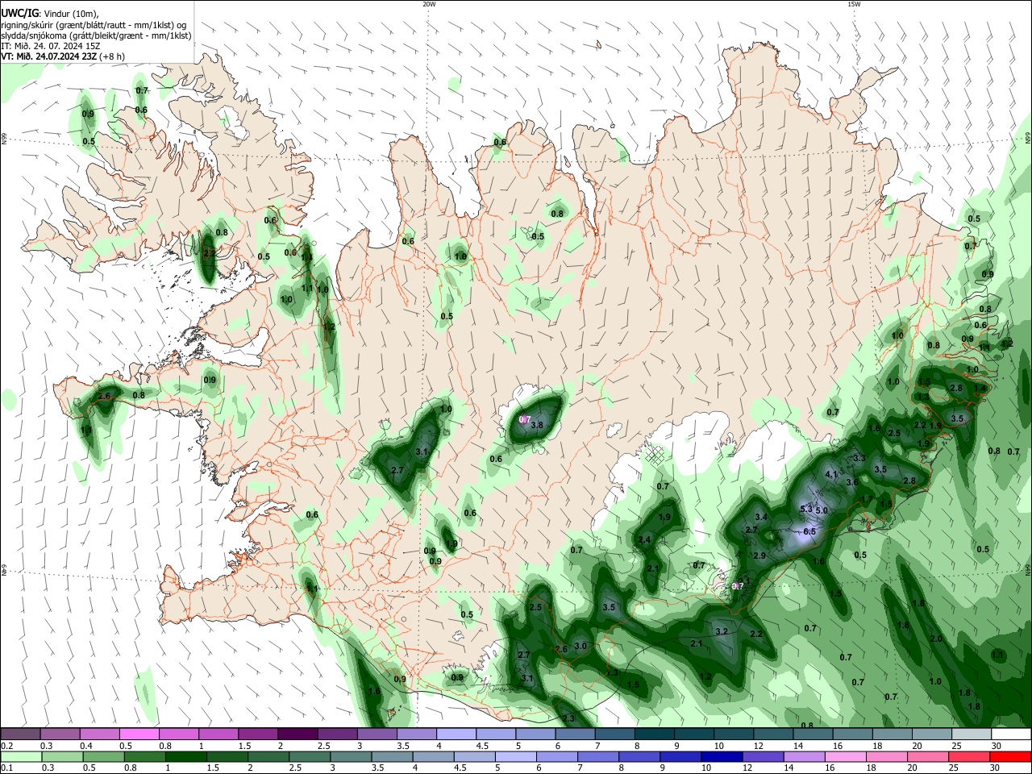Screen dimensions: 1032x774
Task: Click the 20W longitude label
Action: pyautogui.click(x=430, y=4)
